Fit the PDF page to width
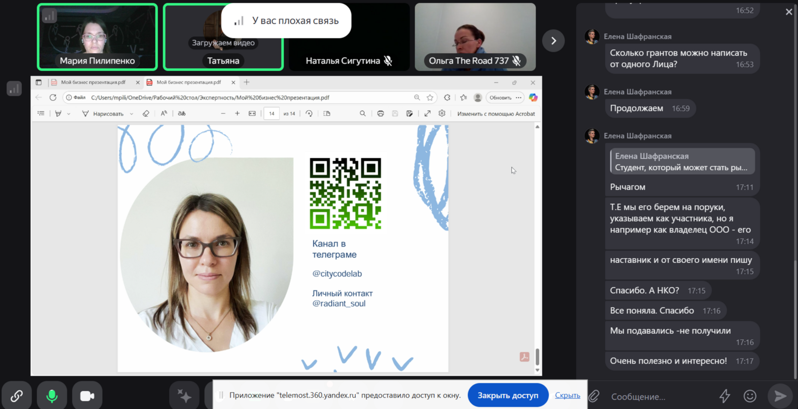 252,113
